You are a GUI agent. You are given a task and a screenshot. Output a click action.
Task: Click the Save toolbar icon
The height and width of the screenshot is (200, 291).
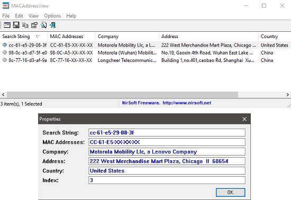(x=16, y=25)
